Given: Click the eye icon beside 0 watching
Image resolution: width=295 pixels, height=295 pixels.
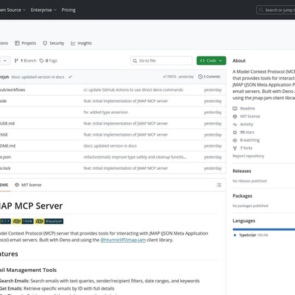Looking at the screenshot, I should [235, 140].
